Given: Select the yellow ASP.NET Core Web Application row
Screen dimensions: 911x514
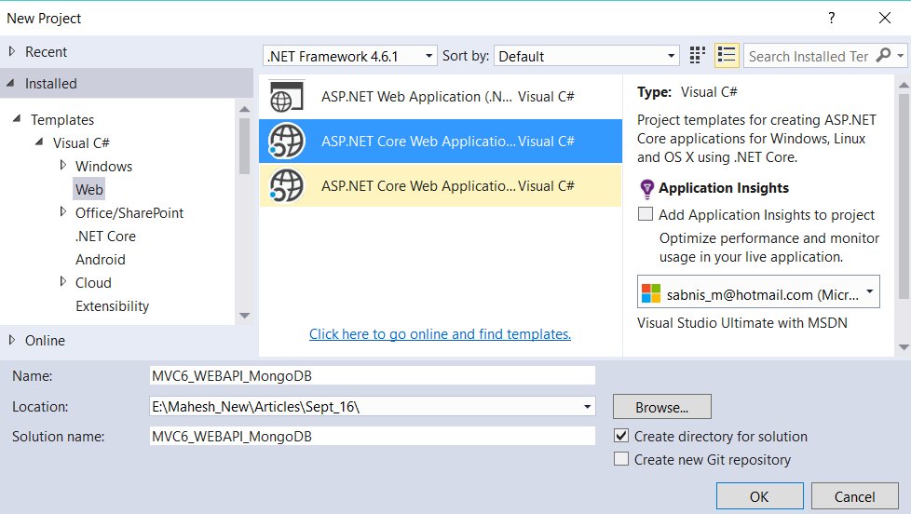Looking at the screenshot, I should (441, 186).
